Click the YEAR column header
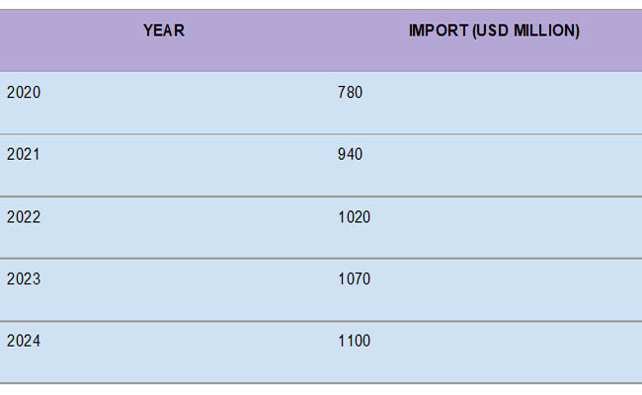This screenshot has height=395, width=642. [x=164, y=31]
